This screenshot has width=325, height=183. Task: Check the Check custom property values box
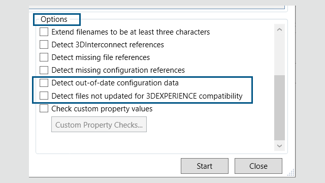coord(44,108)
